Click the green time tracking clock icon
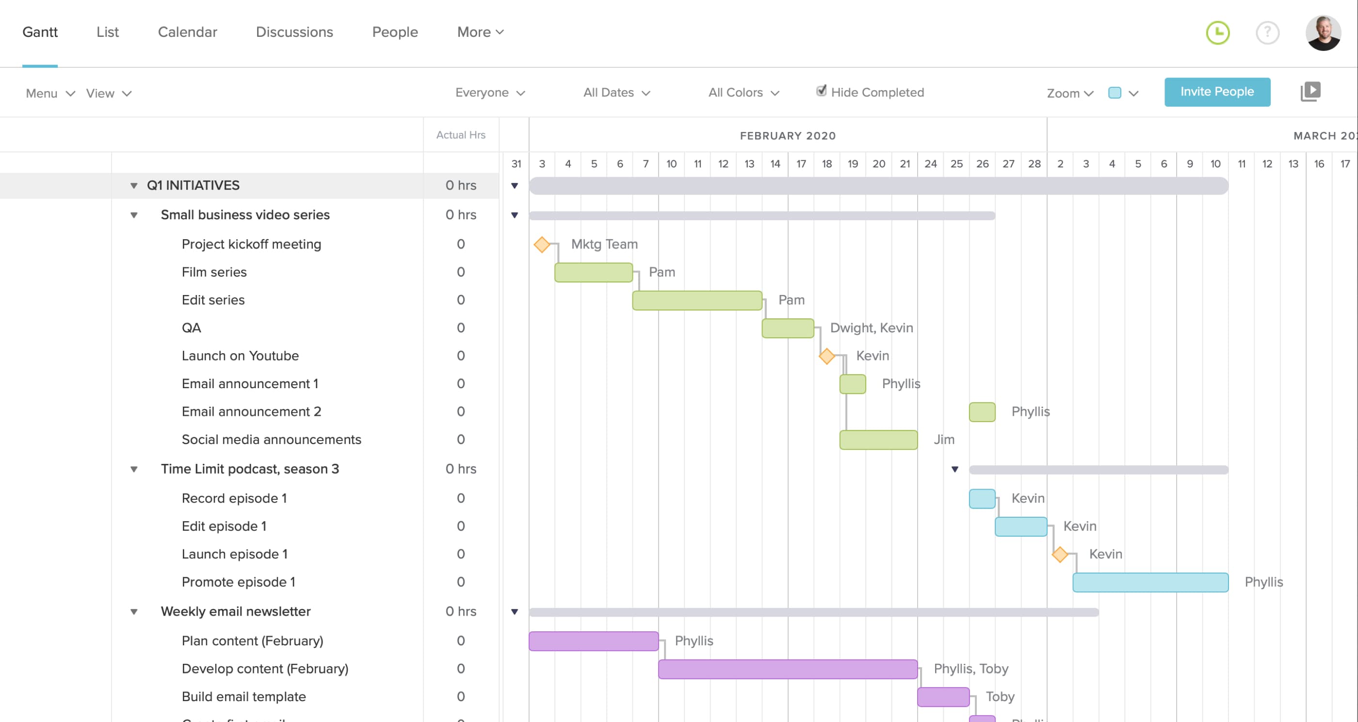Viewport: 1358px width, 722px height. click(1218, 33)
